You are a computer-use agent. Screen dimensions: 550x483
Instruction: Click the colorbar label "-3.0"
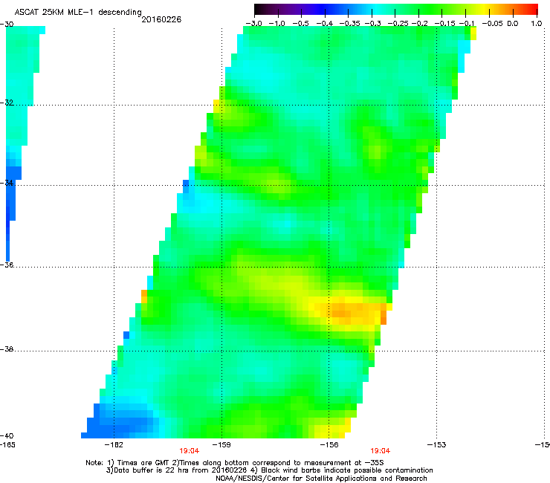[x=253, y=24]
